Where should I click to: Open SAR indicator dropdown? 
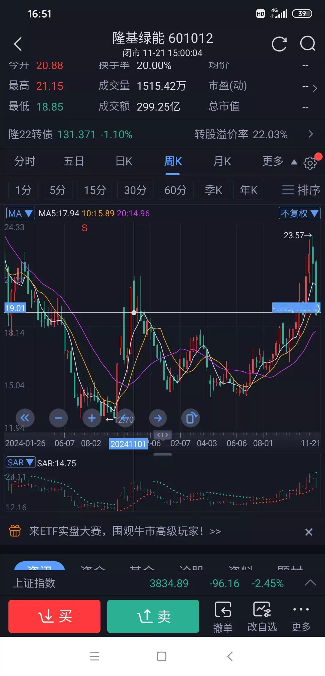[20, 462]
